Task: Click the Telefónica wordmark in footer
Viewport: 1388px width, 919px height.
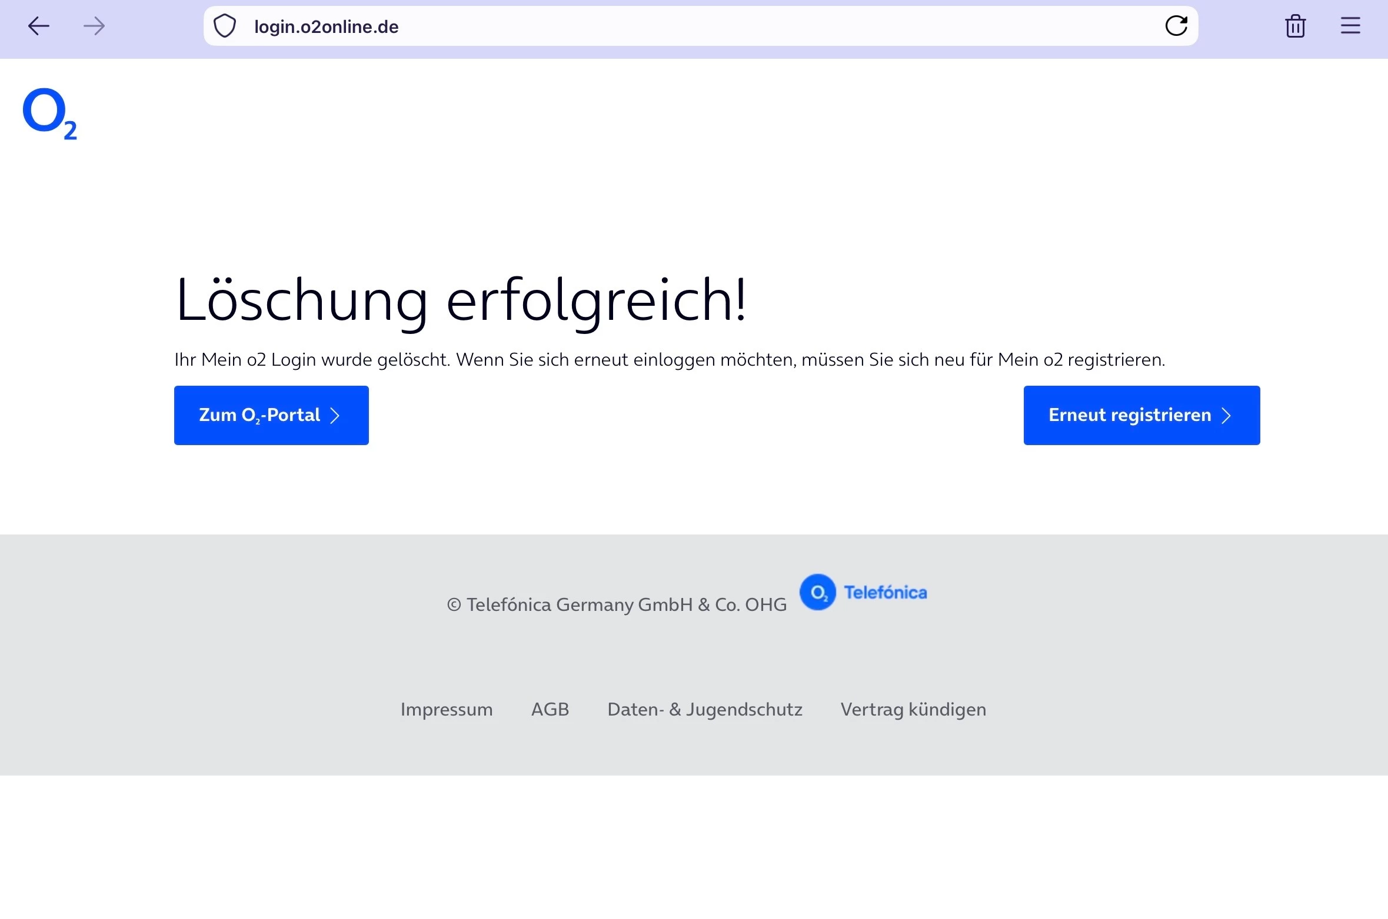Action: (x=885, y=593)
